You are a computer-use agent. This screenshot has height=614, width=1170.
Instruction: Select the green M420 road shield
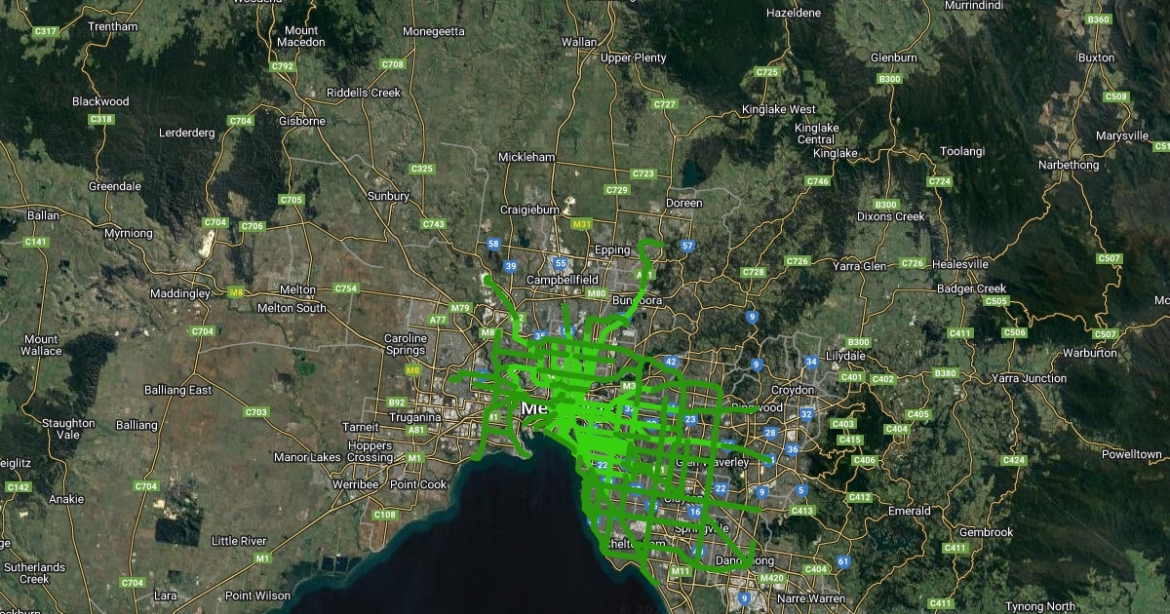771,579
